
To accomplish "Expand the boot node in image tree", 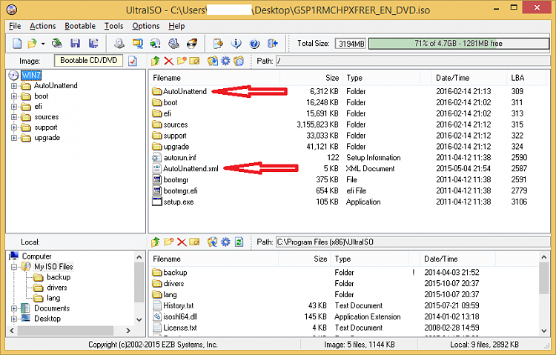I will tap(14, 96).
